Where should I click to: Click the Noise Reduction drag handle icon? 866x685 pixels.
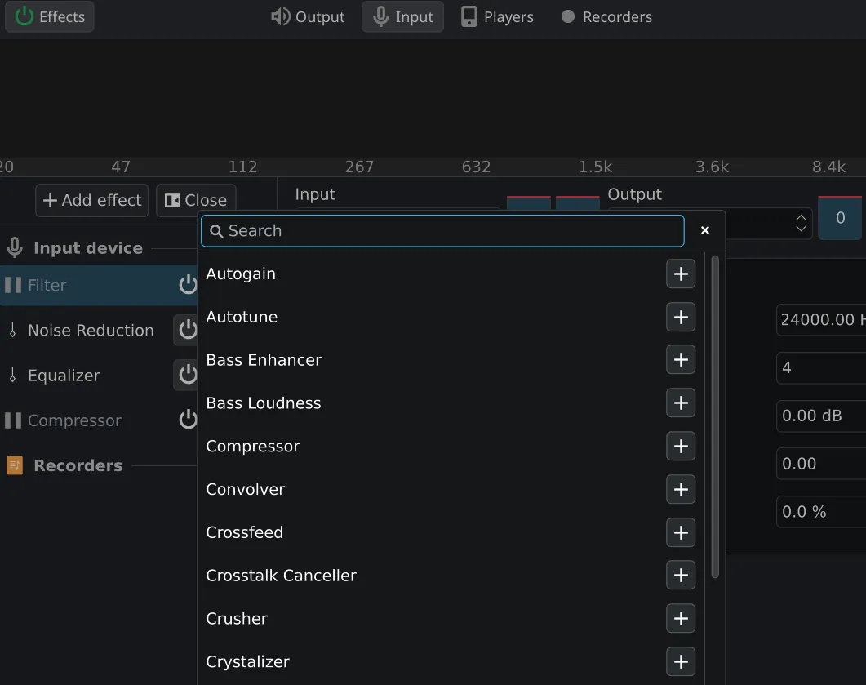point(13,331)
